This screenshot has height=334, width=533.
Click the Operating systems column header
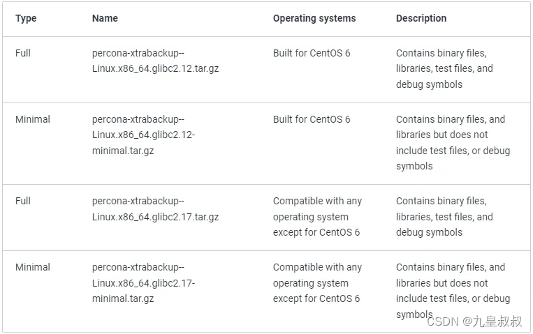[314, 18]
